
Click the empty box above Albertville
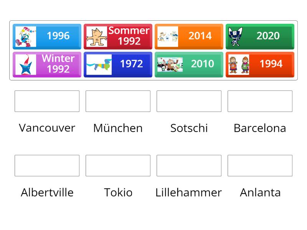(47, 166)
